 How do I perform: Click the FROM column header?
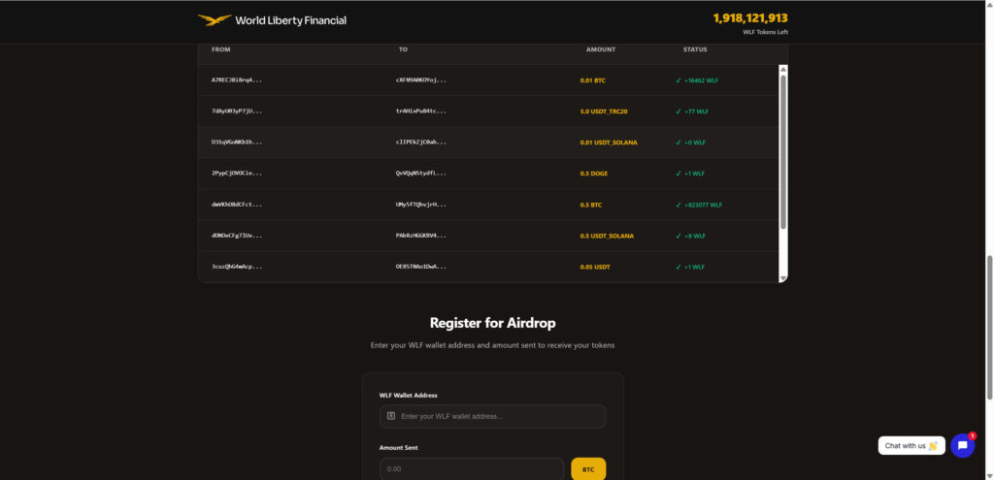(220, 49)
